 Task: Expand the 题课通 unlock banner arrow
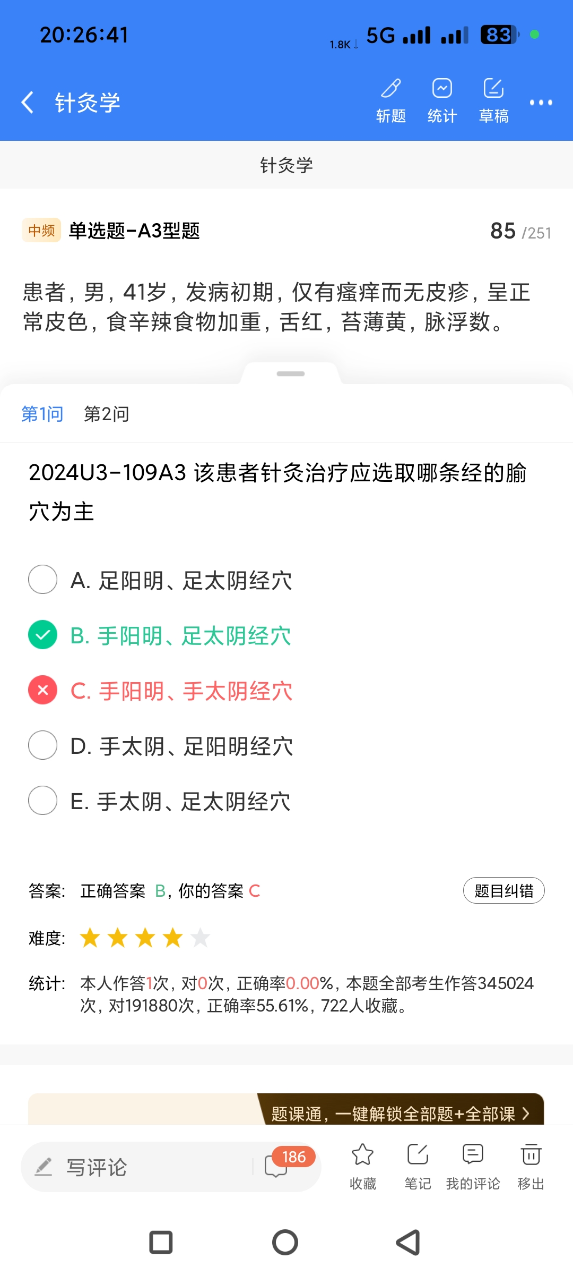525,1113
